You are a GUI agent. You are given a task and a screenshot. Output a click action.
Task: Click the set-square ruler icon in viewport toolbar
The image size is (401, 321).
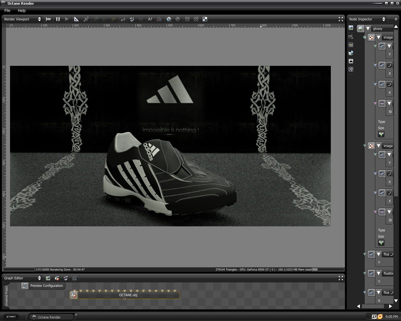[76, 19]
